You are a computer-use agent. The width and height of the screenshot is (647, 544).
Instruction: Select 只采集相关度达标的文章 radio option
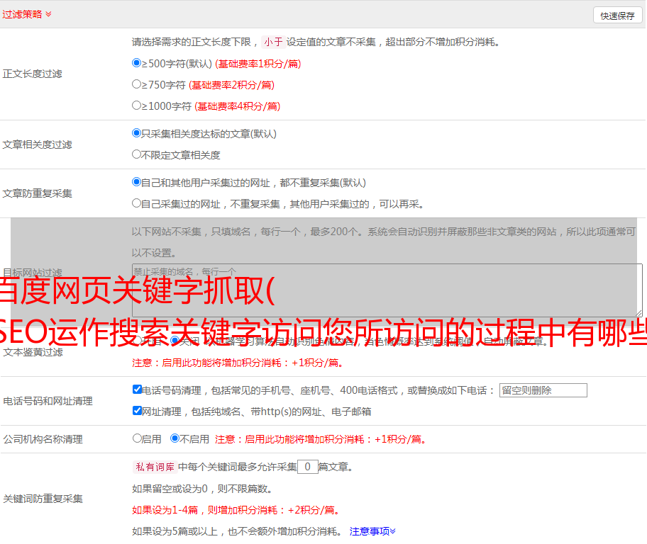tap(137, 133)
